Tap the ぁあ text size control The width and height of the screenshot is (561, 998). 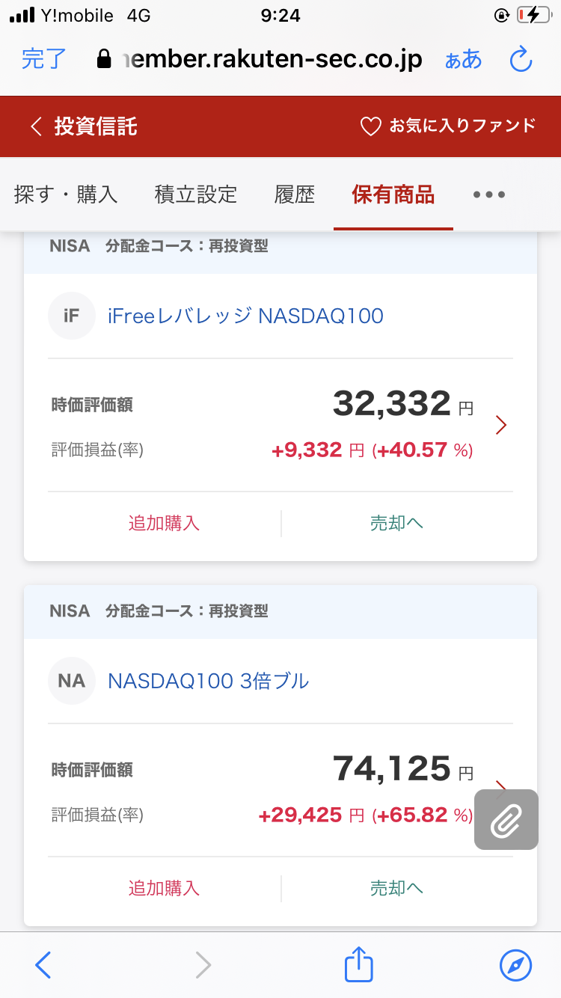tap(463, 59)
